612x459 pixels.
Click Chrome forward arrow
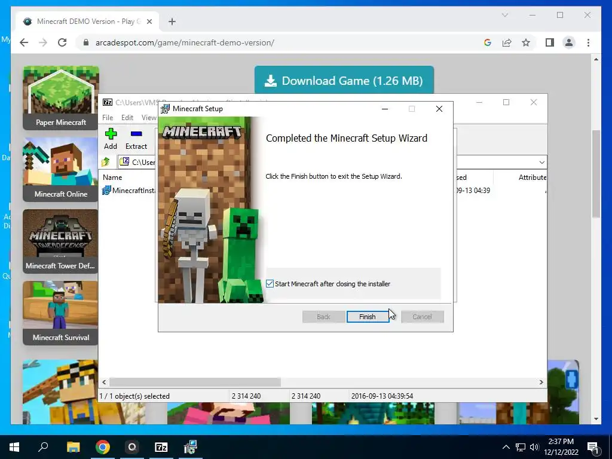(x=43, y=42)
